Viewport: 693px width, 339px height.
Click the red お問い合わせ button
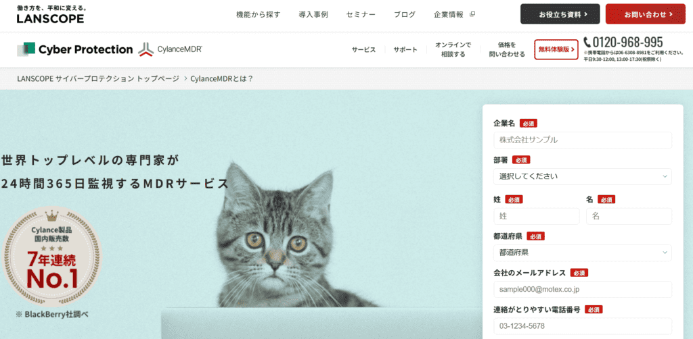pyautogui.click(x=645, y=14)
